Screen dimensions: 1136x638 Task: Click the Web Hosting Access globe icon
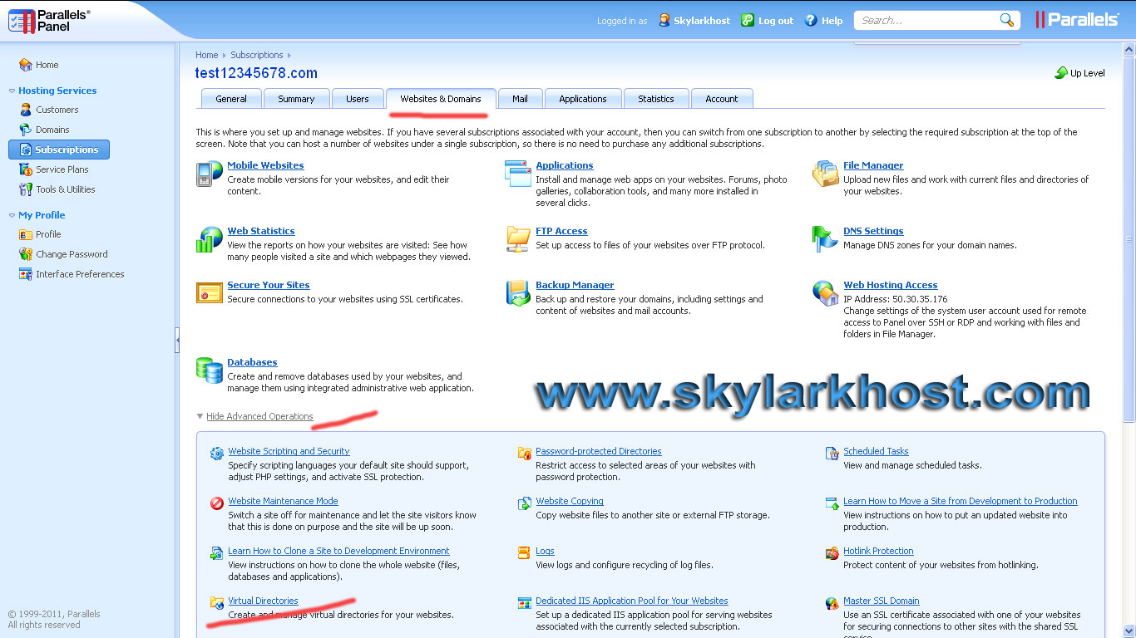(x=826, y=293)
